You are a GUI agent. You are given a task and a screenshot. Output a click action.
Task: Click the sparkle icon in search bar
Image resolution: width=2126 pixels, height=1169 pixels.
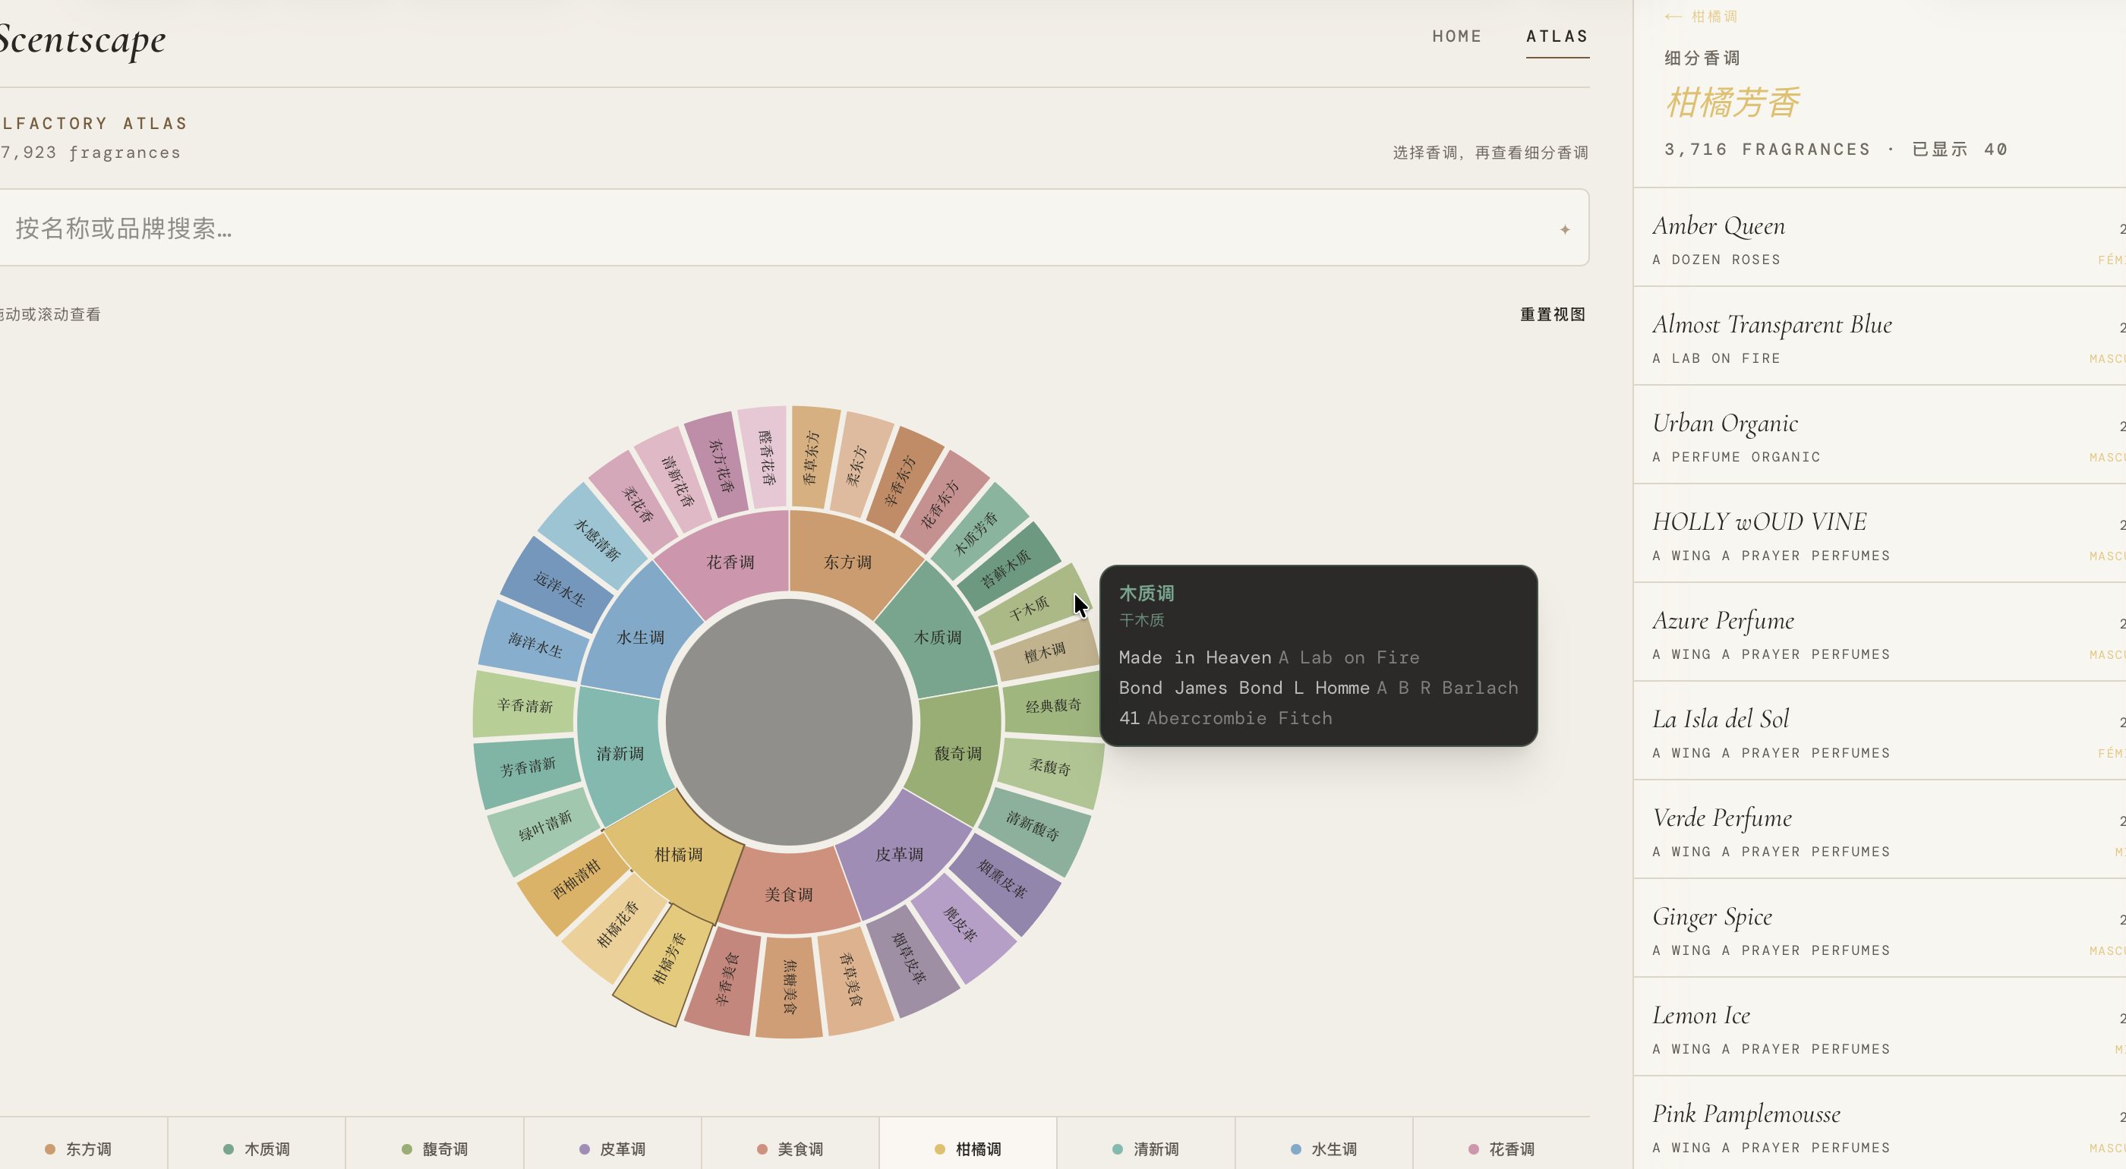coord(1565,229)
